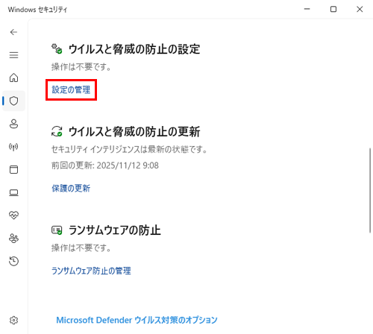Open the 保護の更新 link

(x=71, y=189)
